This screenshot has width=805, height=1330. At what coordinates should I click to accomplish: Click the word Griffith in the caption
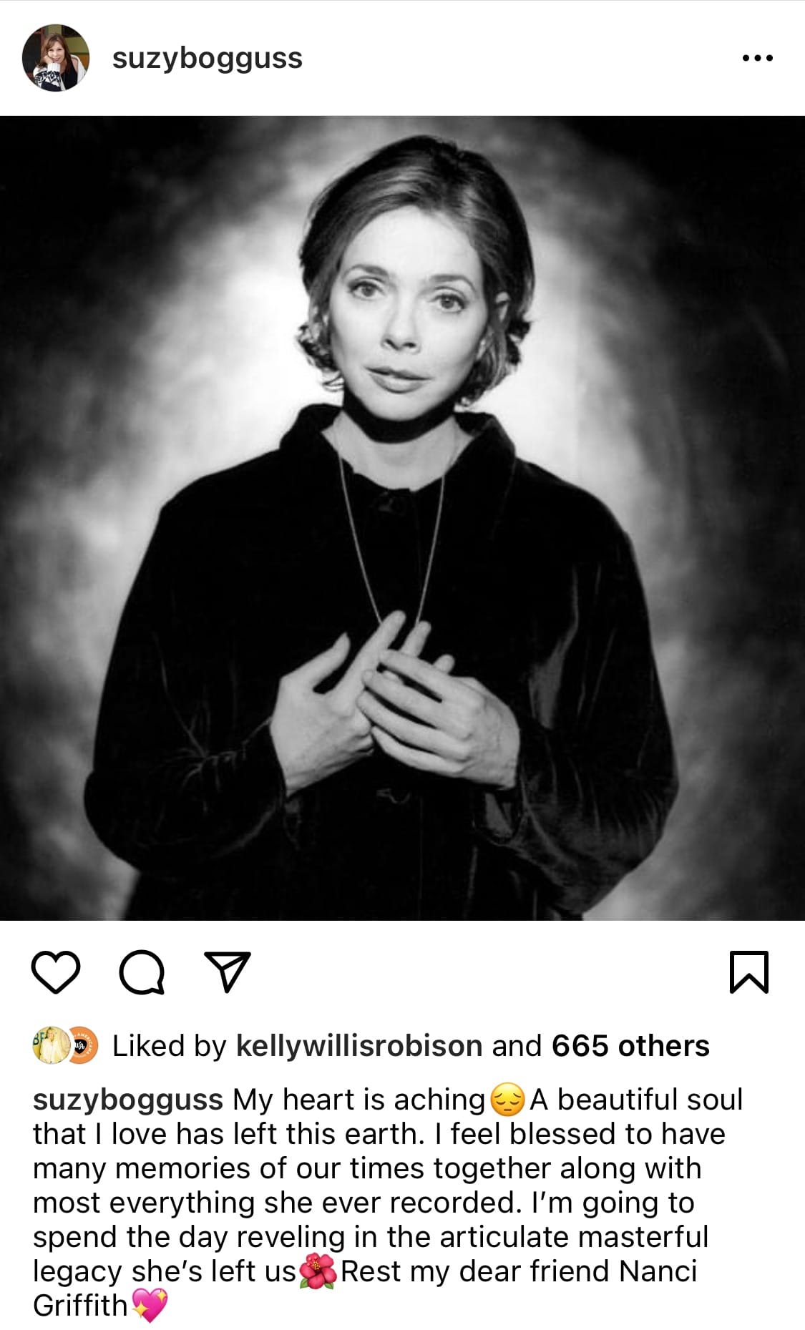click(x=80, y=1306)
